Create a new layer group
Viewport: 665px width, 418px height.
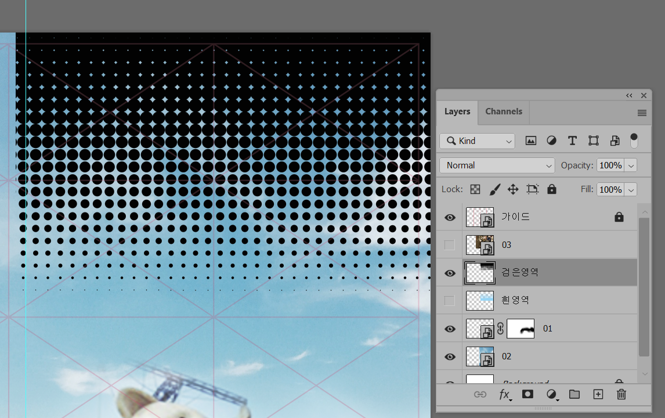[574, 394]
